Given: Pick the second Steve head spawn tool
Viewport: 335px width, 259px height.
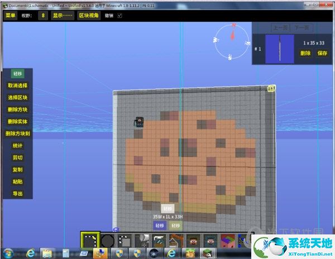Looking at the screenshot, I should coord(210,241).
